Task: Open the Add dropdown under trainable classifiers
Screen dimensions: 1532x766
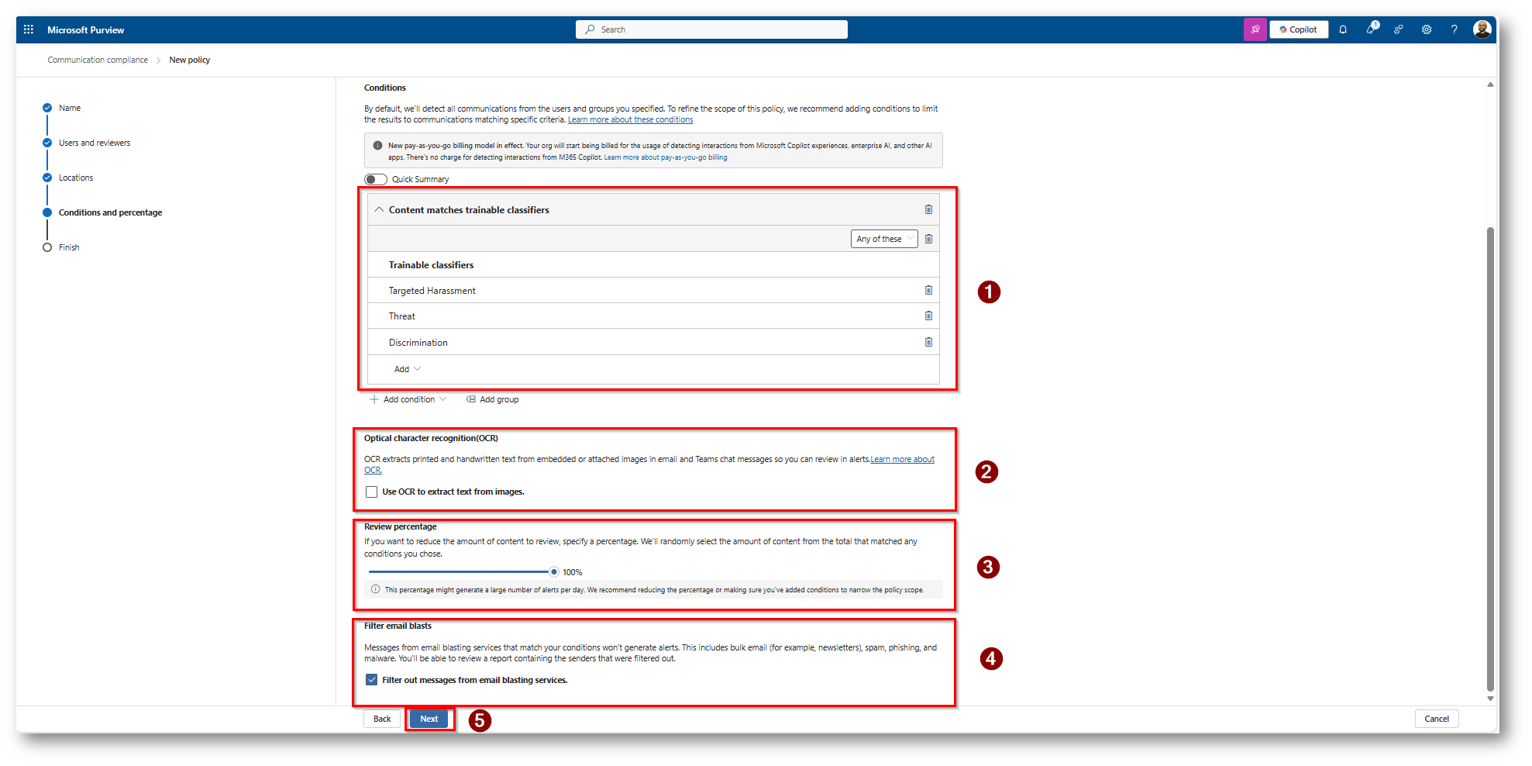Action: pyautogui.click(x=408, y=369)
